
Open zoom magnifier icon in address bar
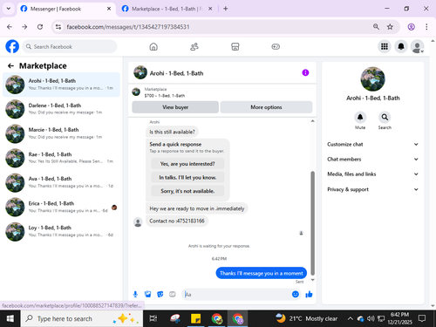pos(376,27)
